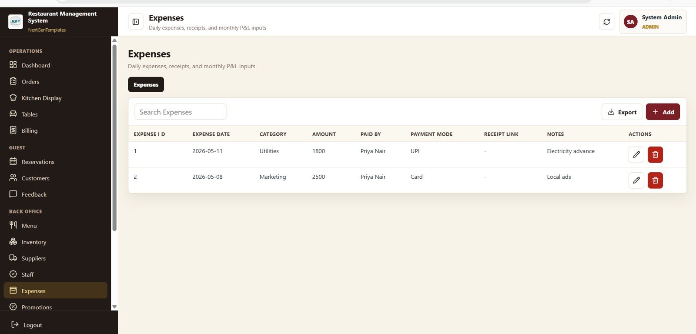
Task: Click the Payment Mode column header
Action: (x=431, y=134)
